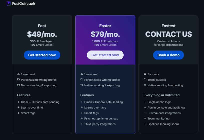Click plus icon next to Third-party integrations
This screenshot has width=204, height=140.
82,124
